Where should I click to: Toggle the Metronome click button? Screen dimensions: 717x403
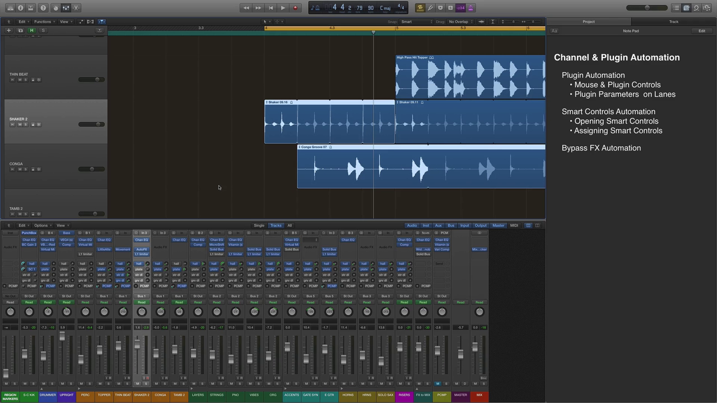471,8
